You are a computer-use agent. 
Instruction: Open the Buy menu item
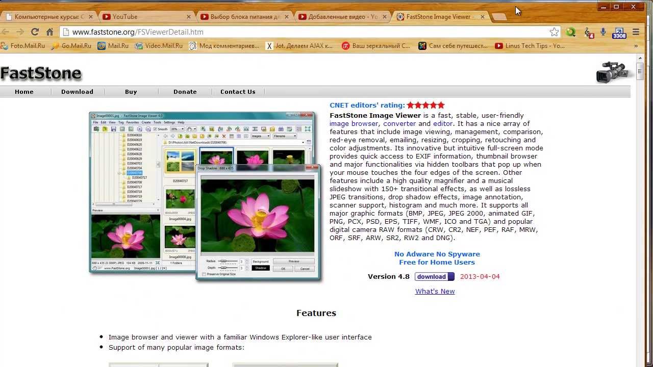(x=131, y=92)
